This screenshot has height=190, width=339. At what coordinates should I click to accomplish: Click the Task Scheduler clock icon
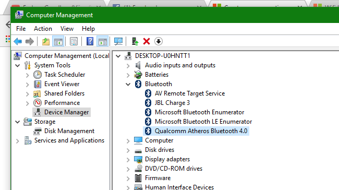coord(38,75)
